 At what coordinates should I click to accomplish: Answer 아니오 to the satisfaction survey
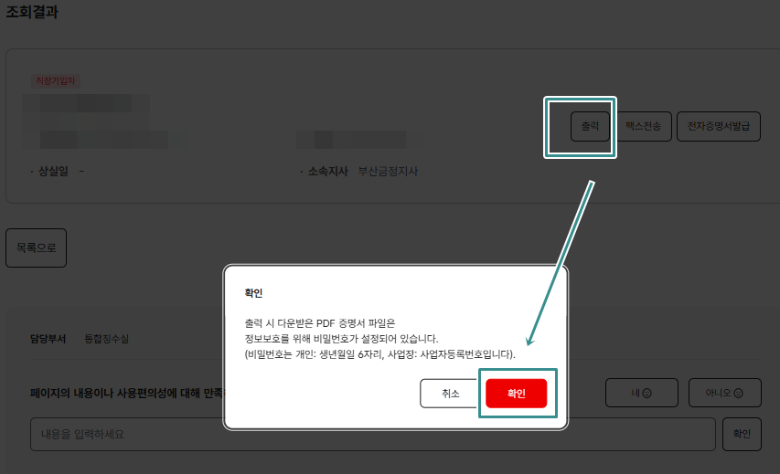(x=725, y=393)
